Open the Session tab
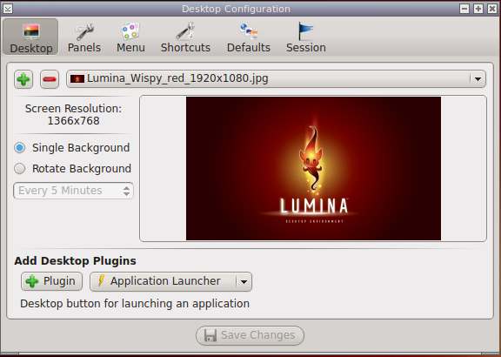This screenshot has width=501, height=357. coord(306,37)
